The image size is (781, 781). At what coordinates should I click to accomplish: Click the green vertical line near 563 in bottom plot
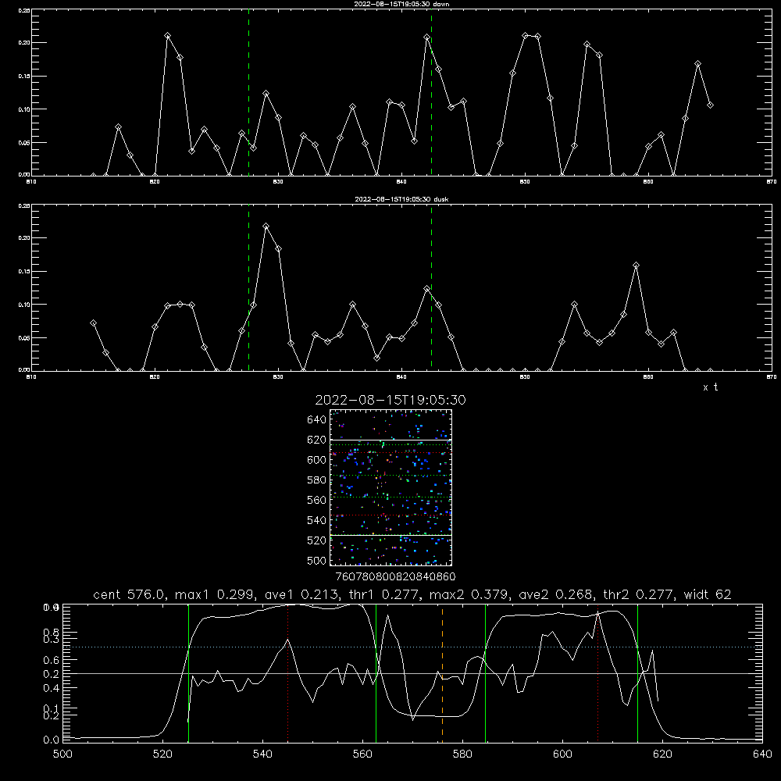coord(376,673)
